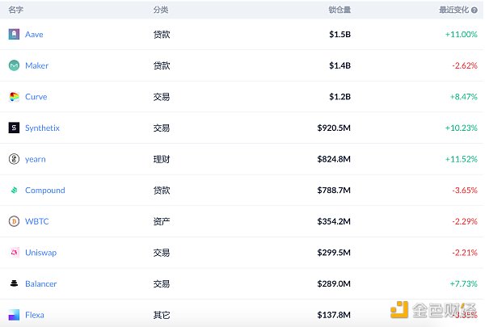Click the WBTC bitcoin logo icon
This screenshot has height=327, width=485.
[14, 221]
